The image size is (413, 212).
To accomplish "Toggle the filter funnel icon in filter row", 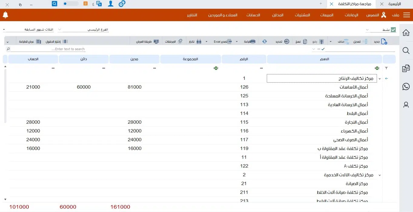I will click(x=386, y=68).
